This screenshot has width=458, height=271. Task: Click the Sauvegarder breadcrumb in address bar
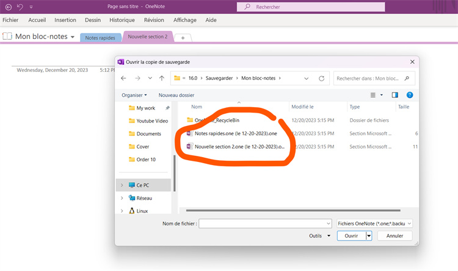(219, 78)
